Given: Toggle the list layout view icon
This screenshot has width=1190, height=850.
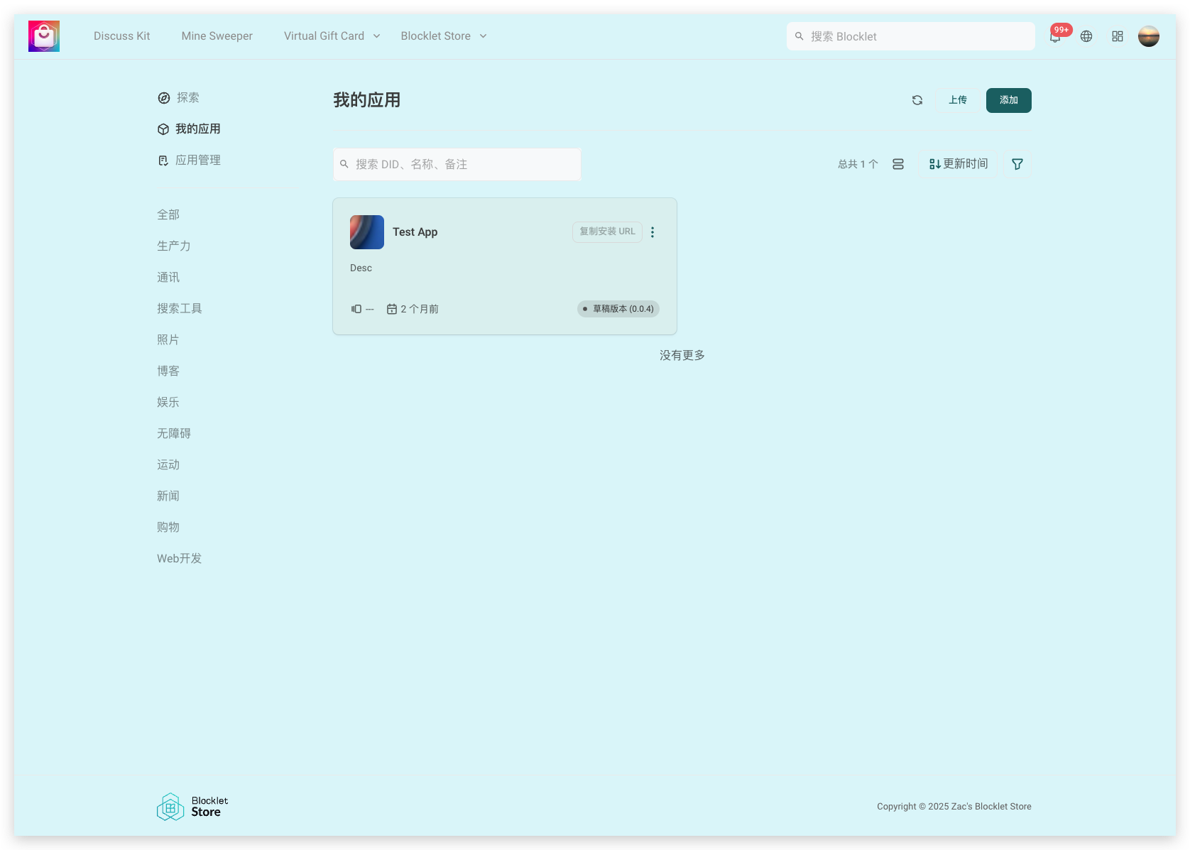Looking at the screenshot, I should (898, 164).
